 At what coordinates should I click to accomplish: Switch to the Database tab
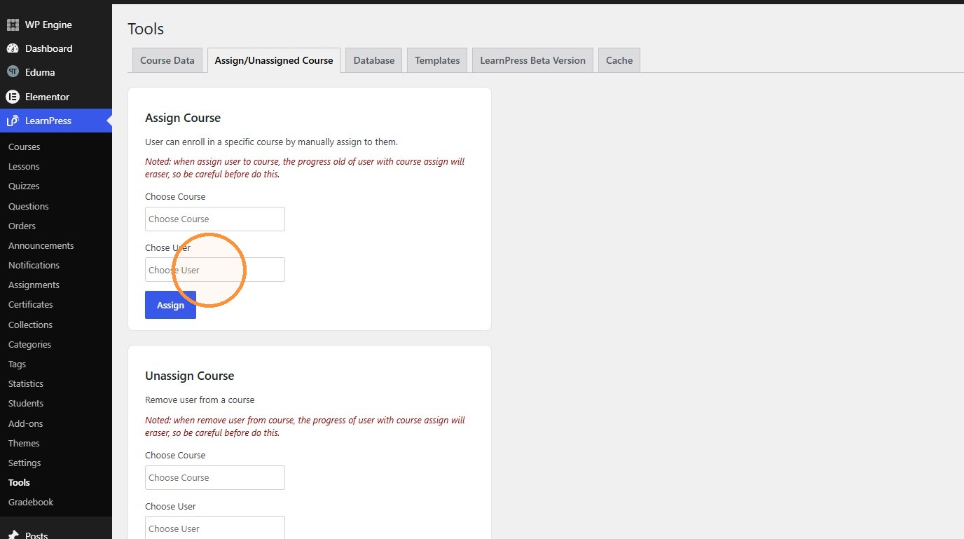click(374, 60)
